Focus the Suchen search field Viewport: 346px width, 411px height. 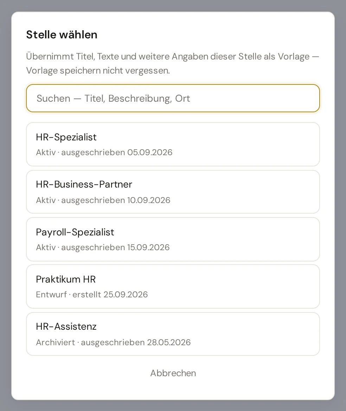click(173, 98)
